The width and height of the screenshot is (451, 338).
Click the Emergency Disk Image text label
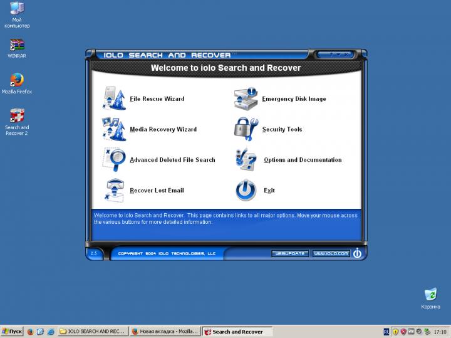[294, 99]
